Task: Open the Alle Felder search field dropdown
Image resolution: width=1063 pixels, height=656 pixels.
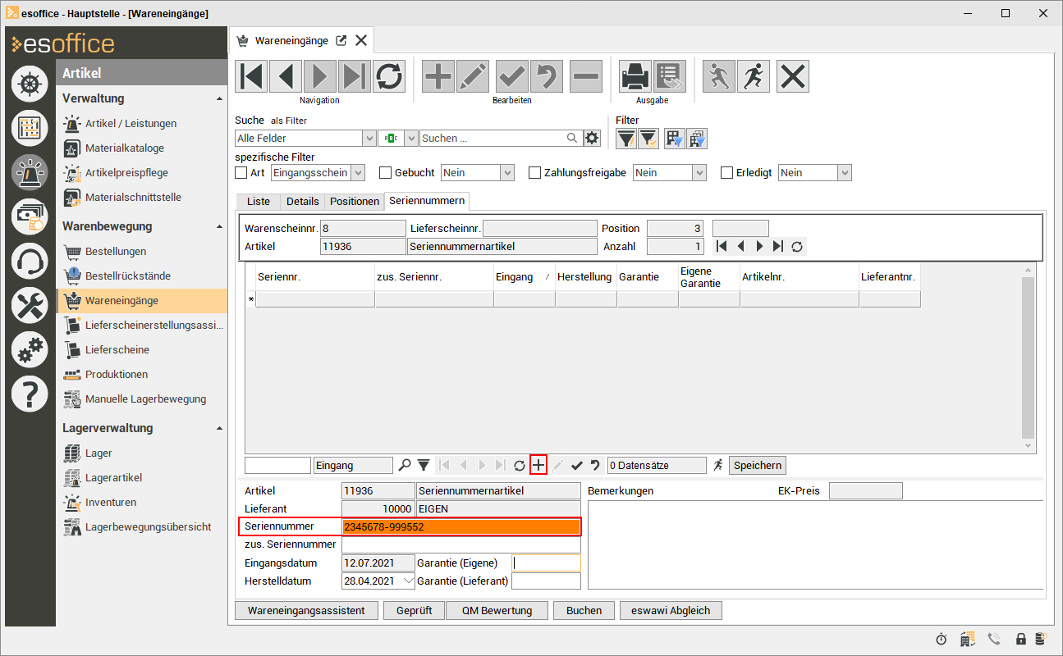Action: tap(369, 138)
